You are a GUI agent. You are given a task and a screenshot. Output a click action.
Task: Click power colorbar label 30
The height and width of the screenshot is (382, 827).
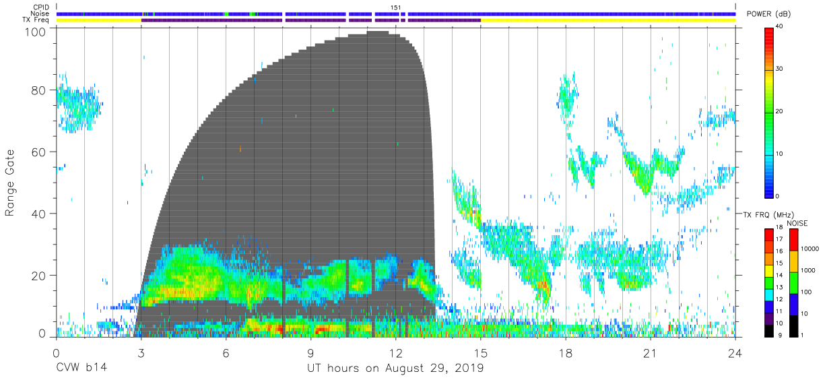tap(780, 69)
